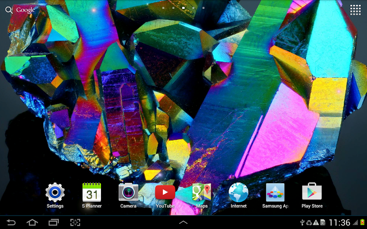Open Google Maps app
Viewport: 367px width, 229px height.
(x=202, y=195)
